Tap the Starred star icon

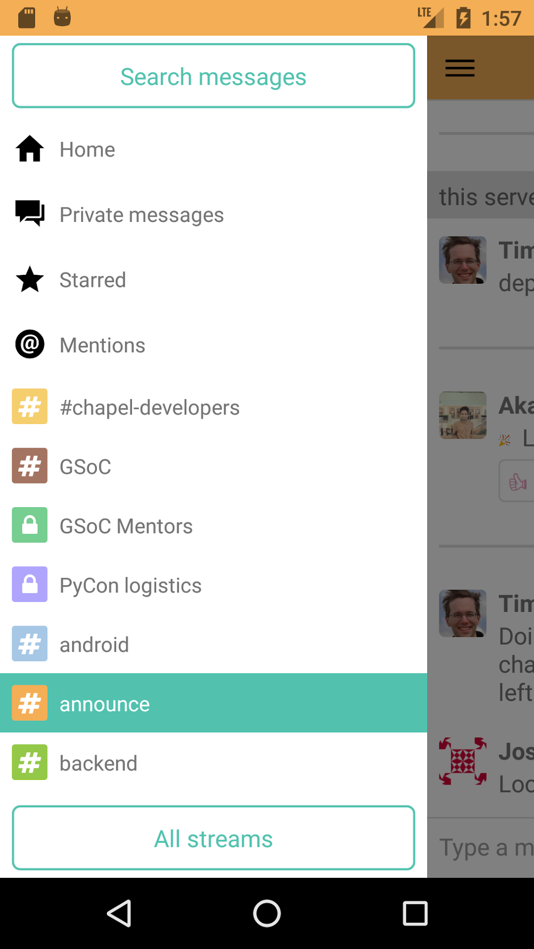(x=30, y=280)
